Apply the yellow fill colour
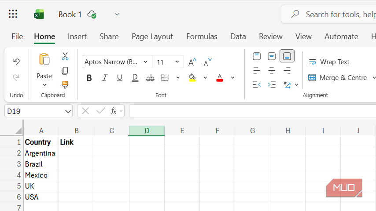This screenshot has width=376, height=211. point(192,78)
